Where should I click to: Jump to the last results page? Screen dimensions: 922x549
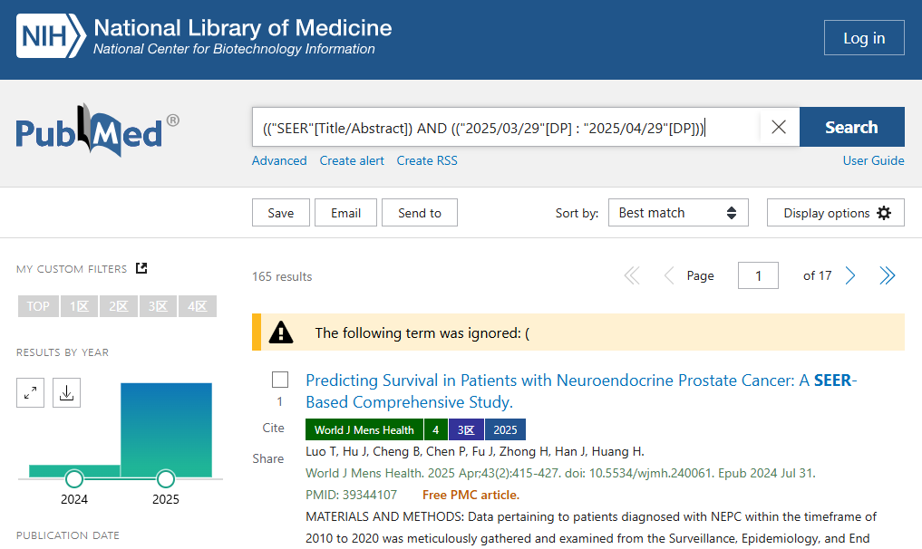tap(888, 275)
